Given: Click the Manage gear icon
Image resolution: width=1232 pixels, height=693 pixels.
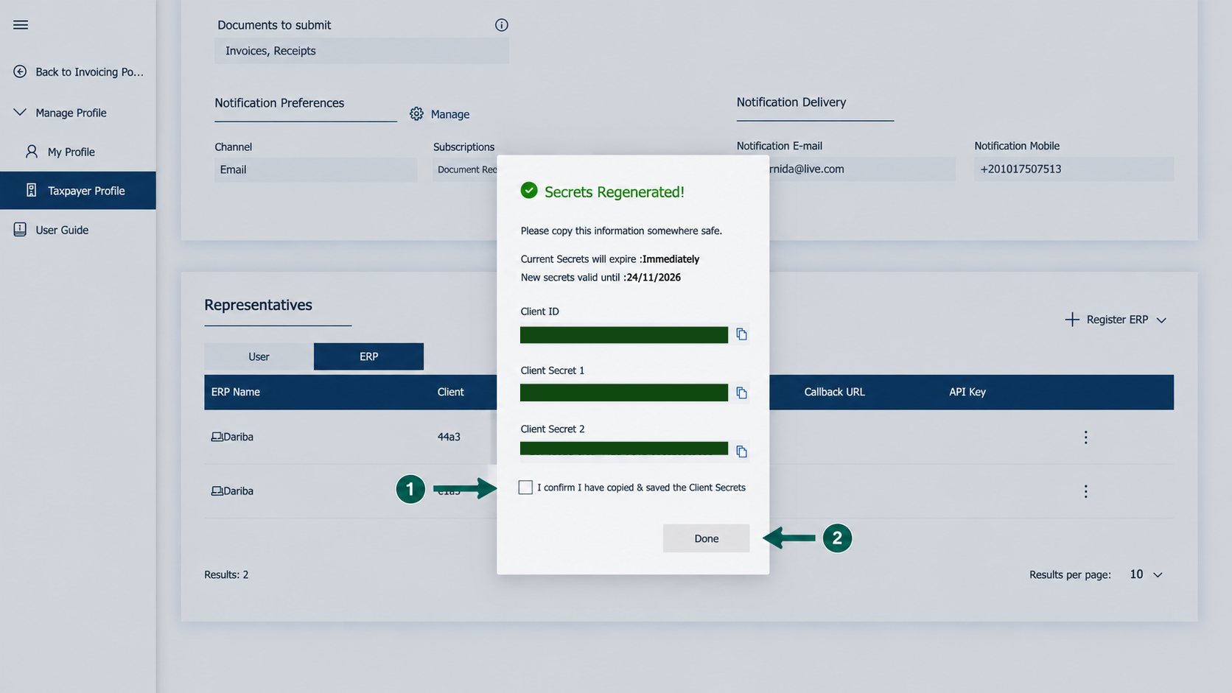Looking at the screenshot, I should point(417,113).
